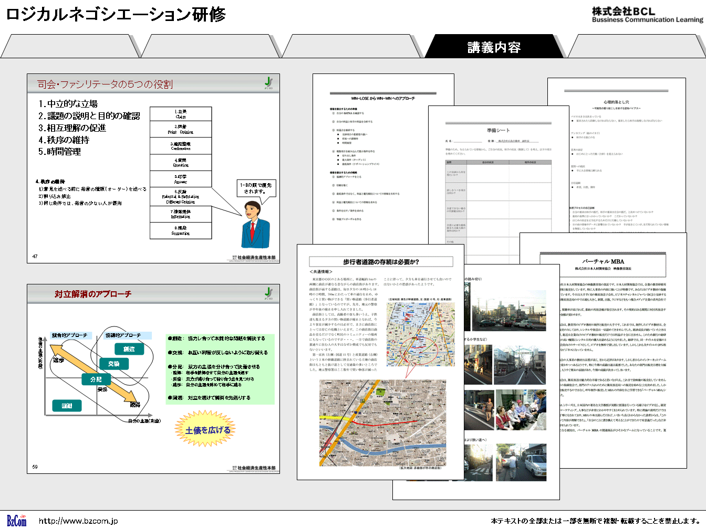Image resolution: width=706 pixels, height=529 pixels.
Task: Click the J logo on the 司会・ファシリテータ slide
Action: click(268, 83)
